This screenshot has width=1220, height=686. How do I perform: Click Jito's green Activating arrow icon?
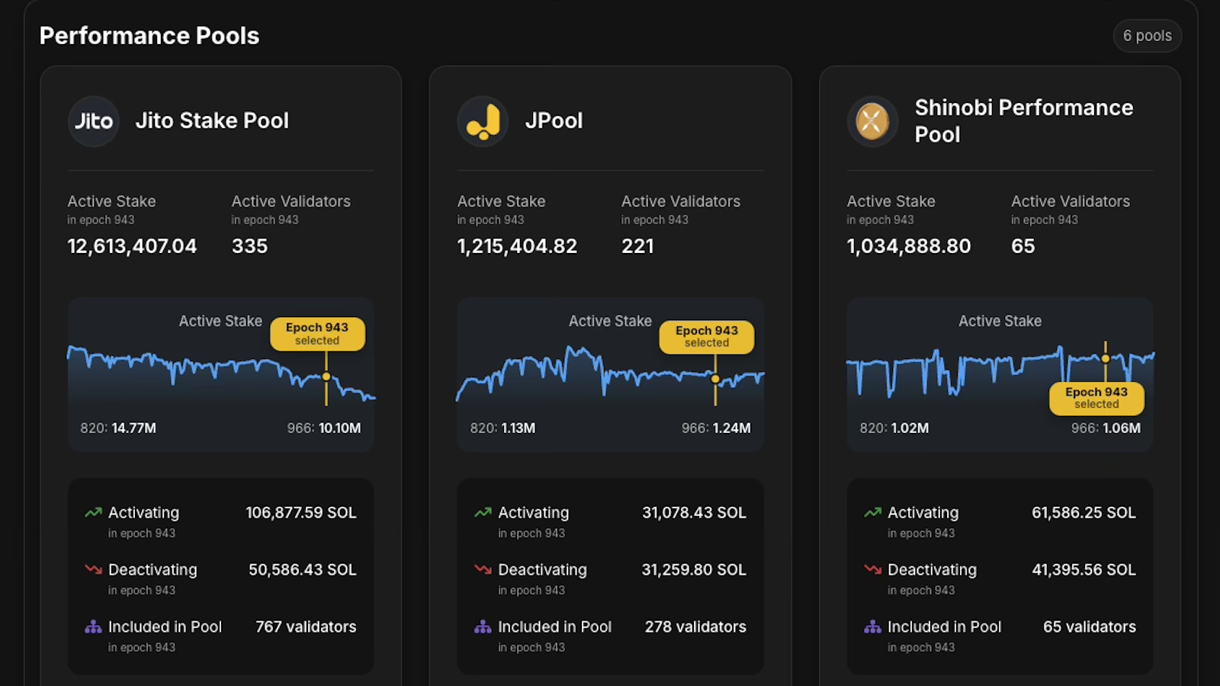coord(93,513)
